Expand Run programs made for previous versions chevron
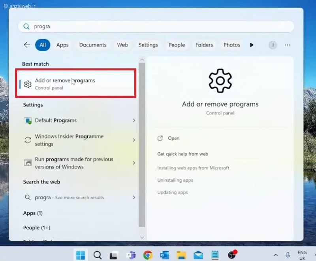 (x=134, y=163)
